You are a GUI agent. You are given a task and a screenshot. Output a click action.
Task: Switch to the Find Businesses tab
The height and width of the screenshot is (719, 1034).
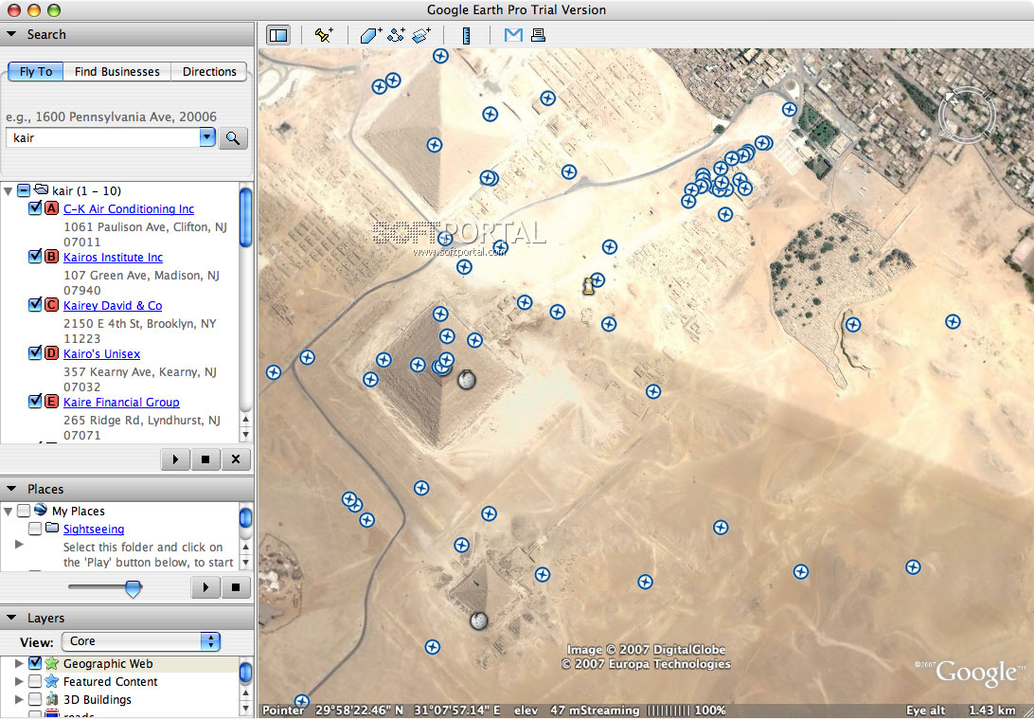coord(116,71)
